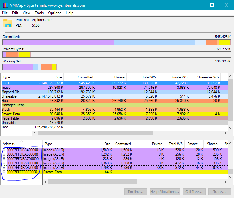This screenshot has height=198, width=234.
Task: Select the Stack type row
Action: coord(114,110)
